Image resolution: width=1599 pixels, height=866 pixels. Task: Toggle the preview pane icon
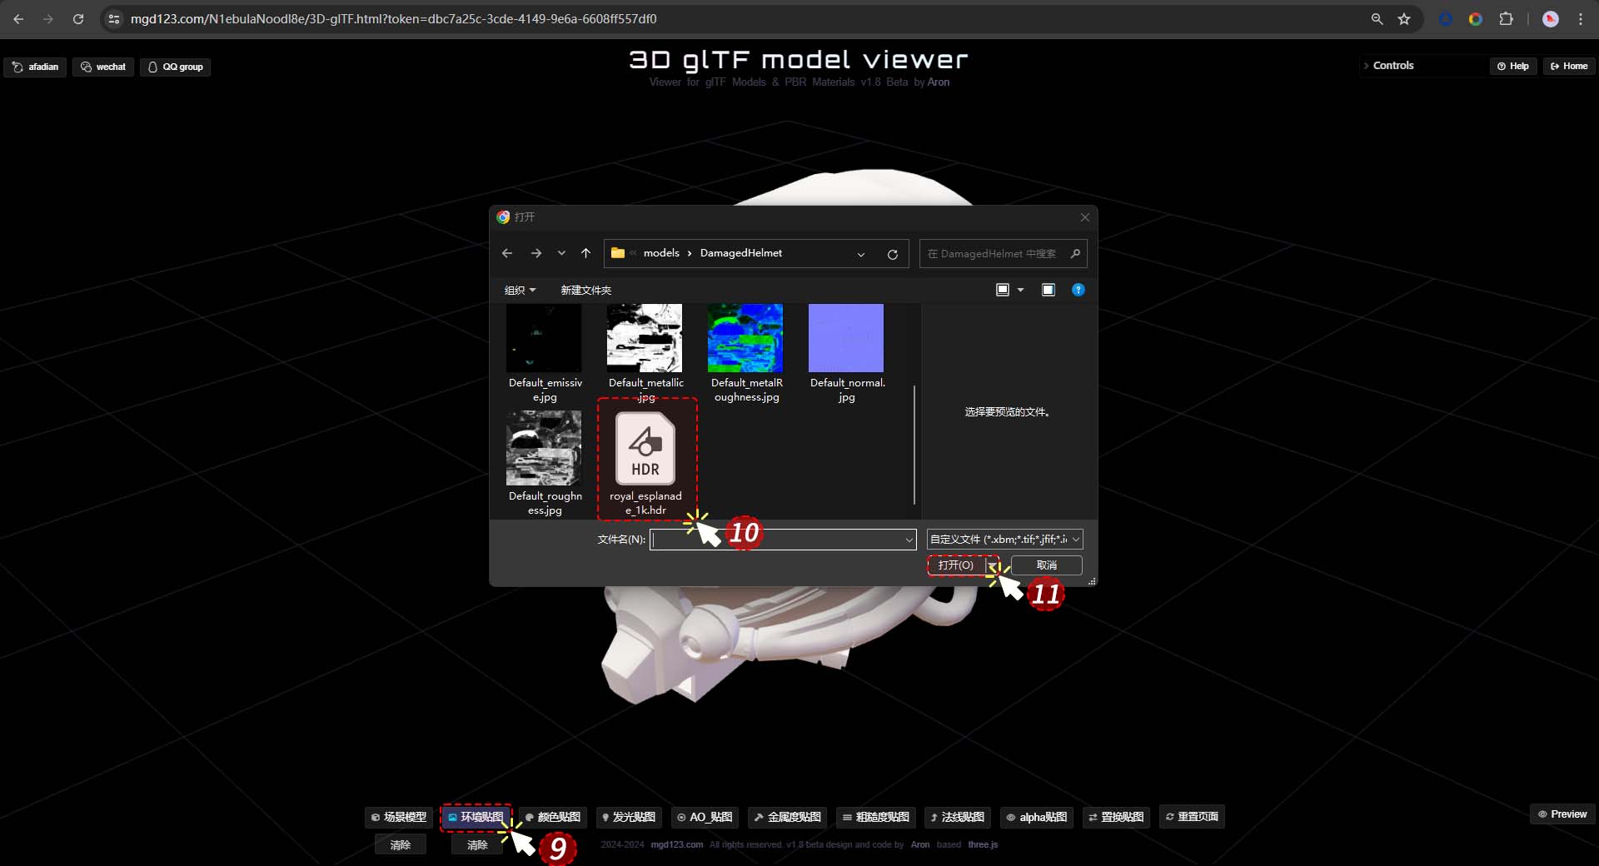click(x=1048, y=290)
